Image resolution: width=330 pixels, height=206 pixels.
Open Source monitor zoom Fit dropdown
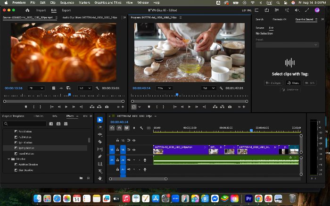tap(36, 88)
